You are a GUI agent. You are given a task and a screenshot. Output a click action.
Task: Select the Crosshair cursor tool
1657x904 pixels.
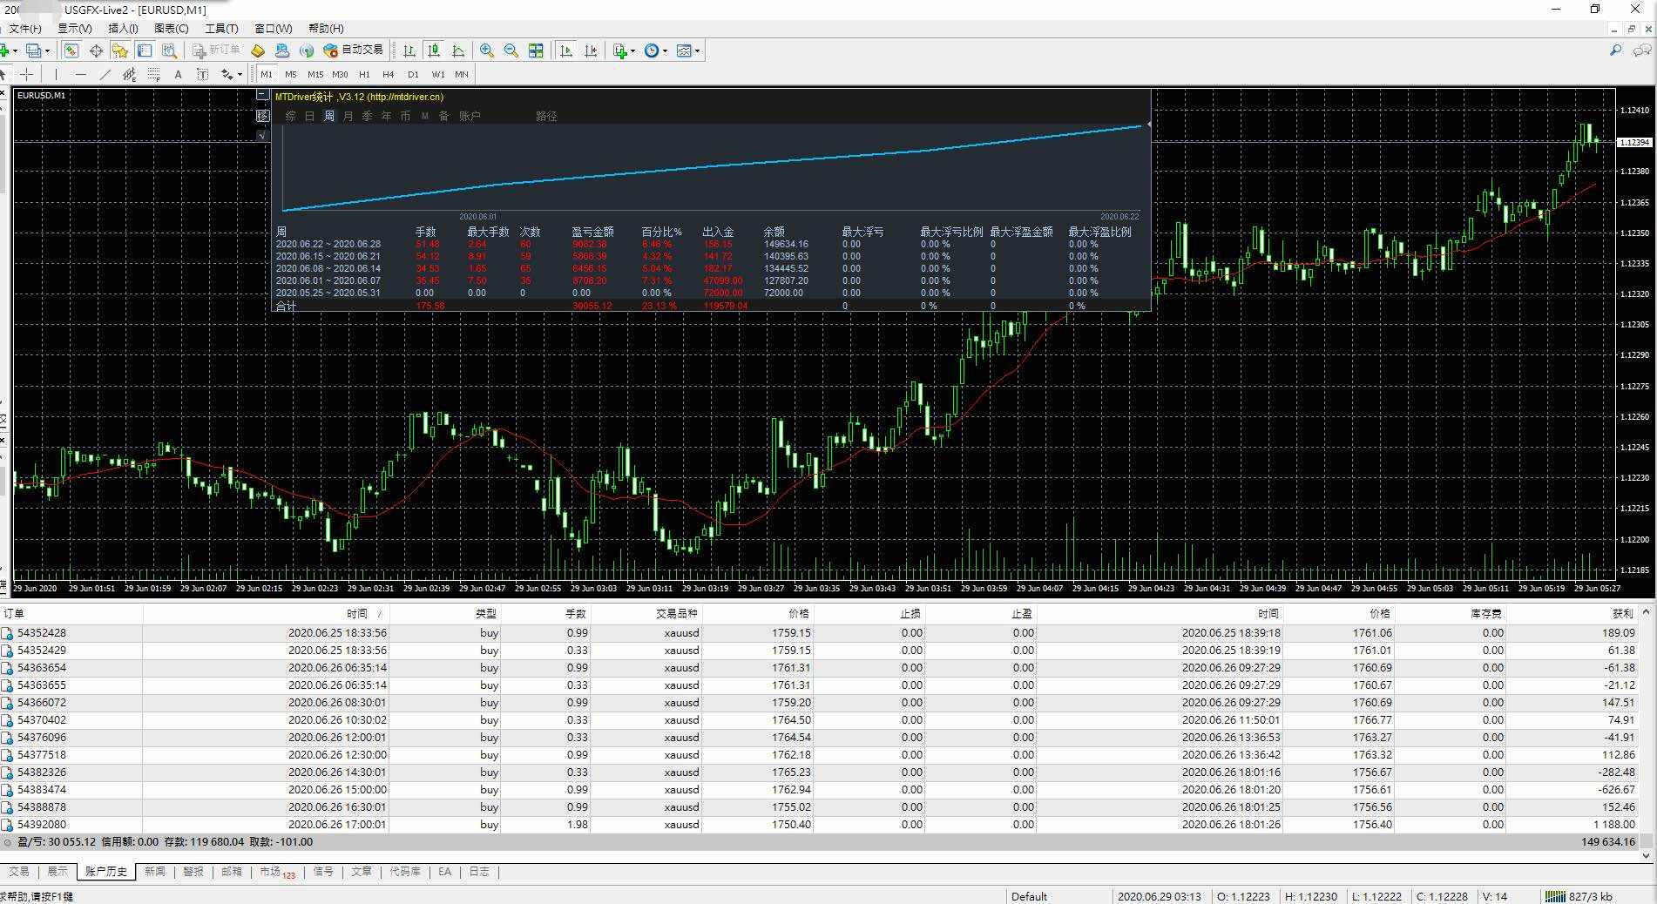pyautogui.click(x=27, y=74)
